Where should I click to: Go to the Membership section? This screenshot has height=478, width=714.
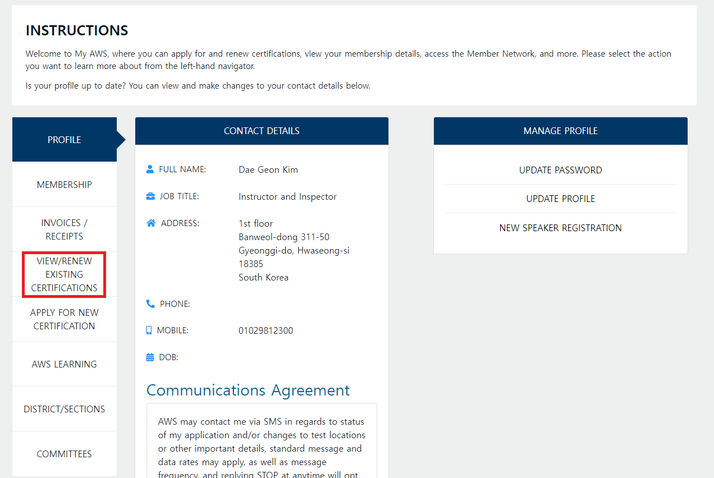[65, 185]
